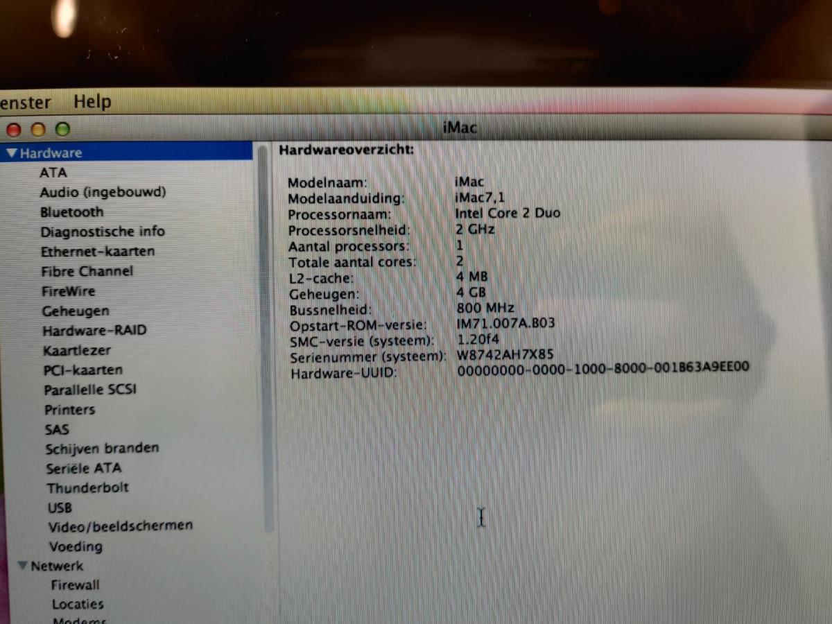This screenshot has width=832, height=624.
Task: Click the Hardware-UUID label
Action: 343,374
